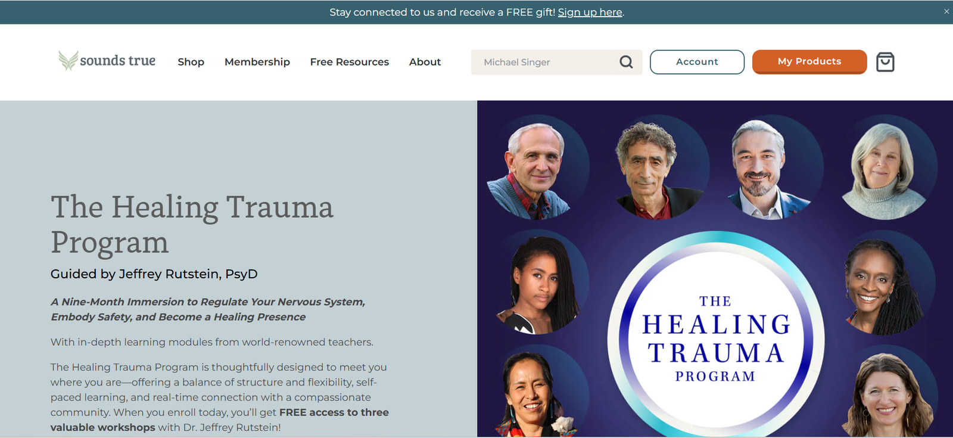The width and height of the screenshot is (953, 438).
Task: Open the shopping bag cart icon
Action: tap(885, 62)
